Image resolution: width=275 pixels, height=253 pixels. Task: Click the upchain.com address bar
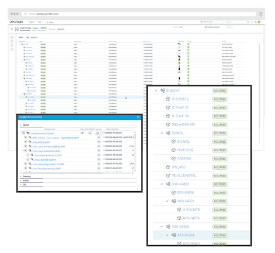point(139,14)
